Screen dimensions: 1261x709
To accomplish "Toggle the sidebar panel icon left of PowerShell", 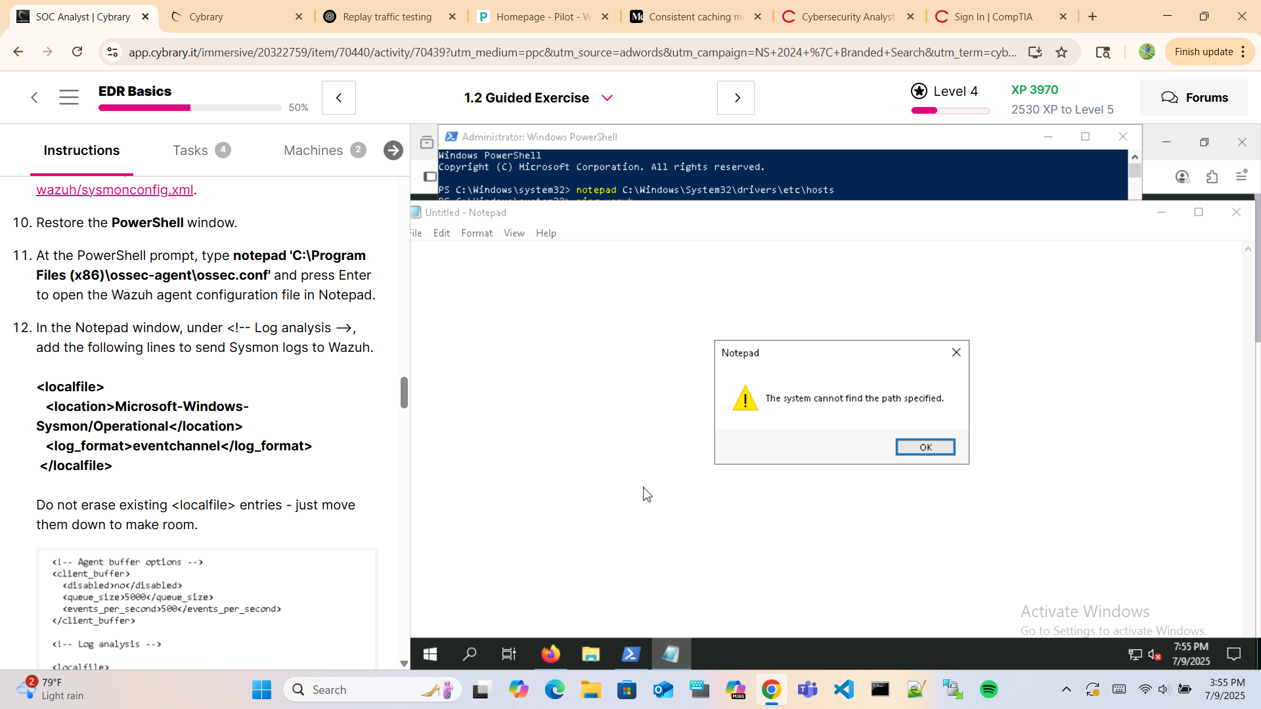I will (x=430, y=177).
